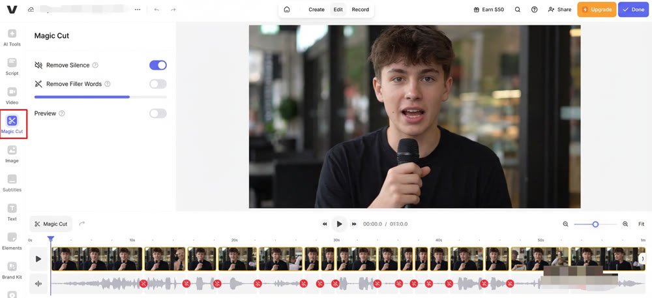The width and height of the screenshot is (652, 298).
Task: Switch to the Create tab
Action: 316,10
